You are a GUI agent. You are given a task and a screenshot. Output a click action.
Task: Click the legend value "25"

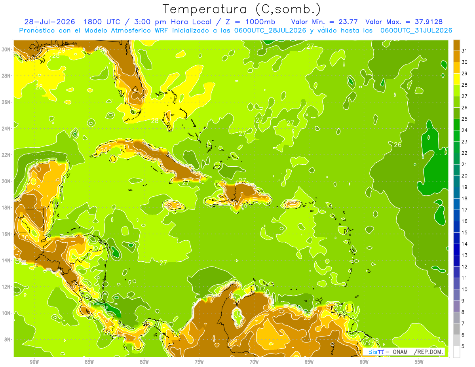465,119
